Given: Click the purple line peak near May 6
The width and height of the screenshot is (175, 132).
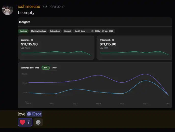Looking at the screenshot, I should click(x=145, y=74).
